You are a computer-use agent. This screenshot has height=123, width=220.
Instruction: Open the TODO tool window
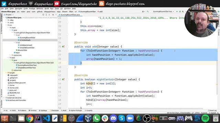coord(13,110)
